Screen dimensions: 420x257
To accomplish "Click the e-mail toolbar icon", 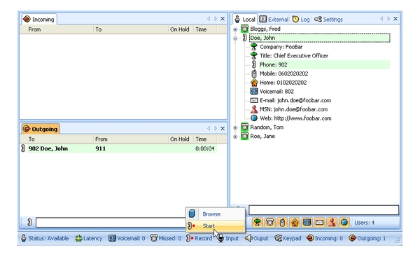I will (x=319, y=223).
